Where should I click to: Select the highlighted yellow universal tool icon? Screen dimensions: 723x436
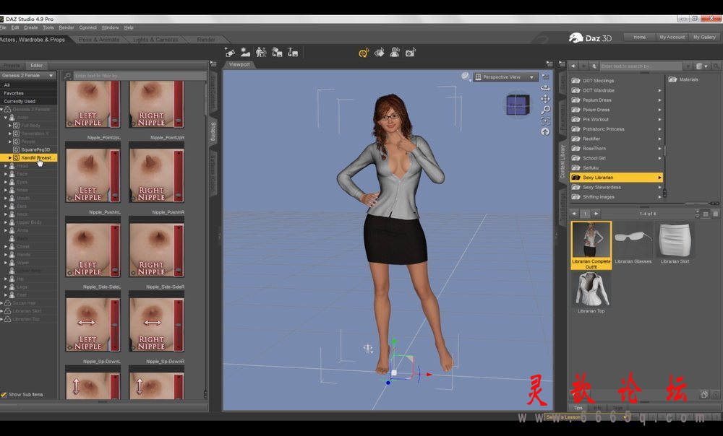point(364,53)
